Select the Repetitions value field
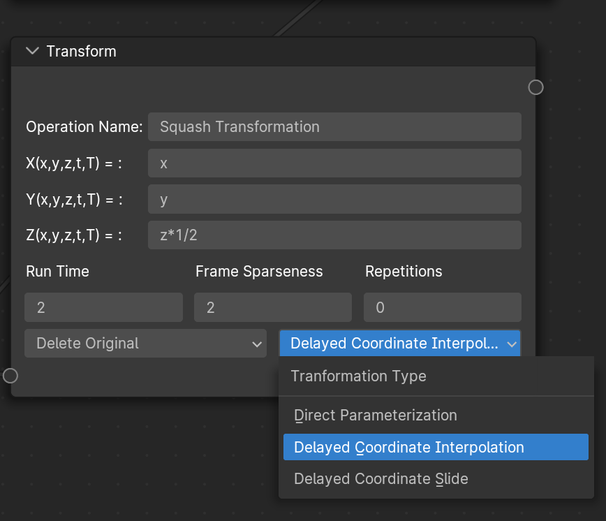Viewport: 606px width, 521px height. [443, 307]
